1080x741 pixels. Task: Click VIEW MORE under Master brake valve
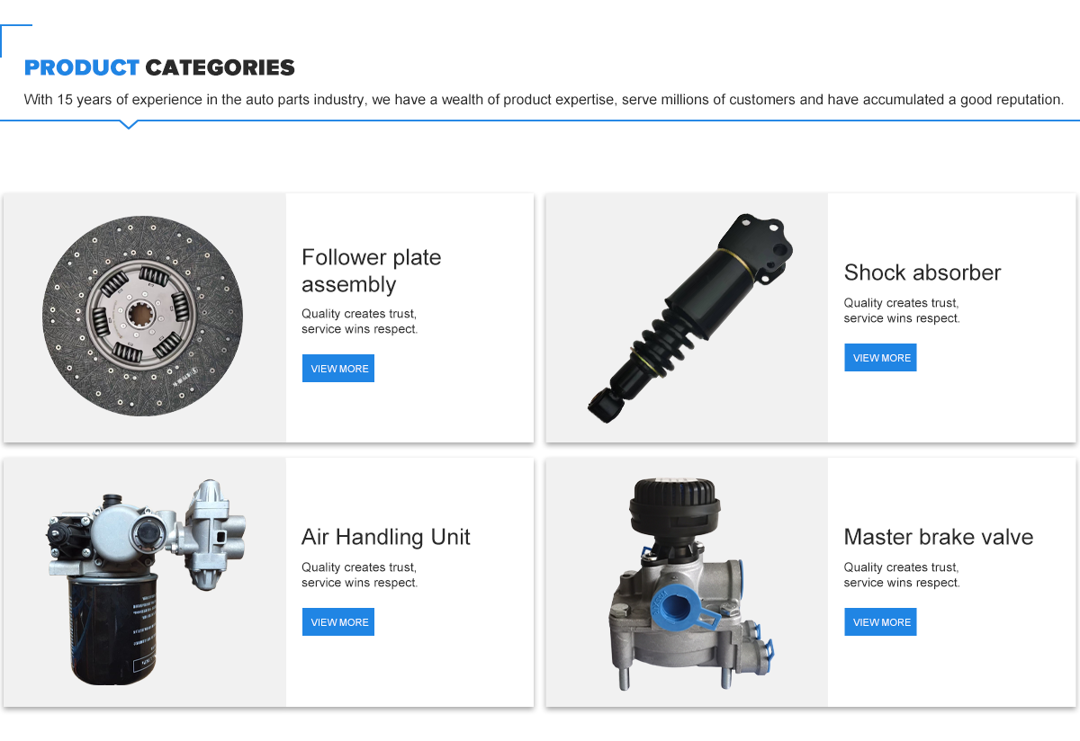click(x=880, y=622)
